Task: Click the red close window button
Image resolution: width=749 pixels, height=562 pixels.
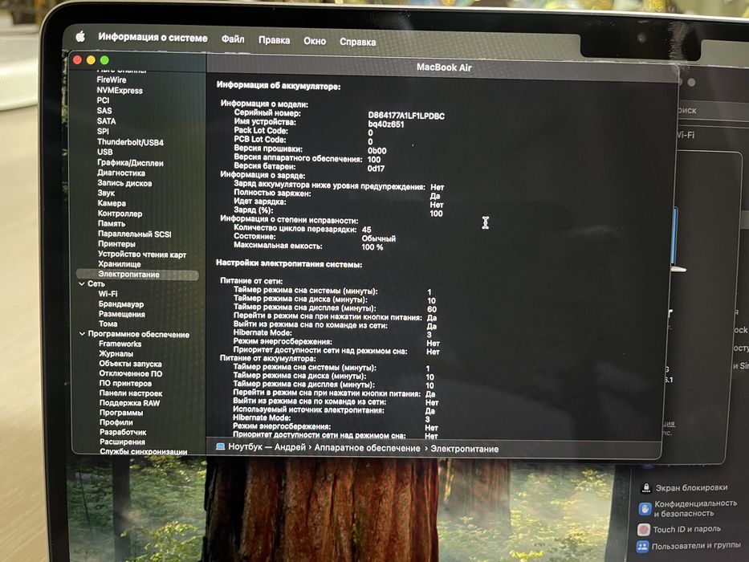Action: pyautogui.click(x=77, y=59)
